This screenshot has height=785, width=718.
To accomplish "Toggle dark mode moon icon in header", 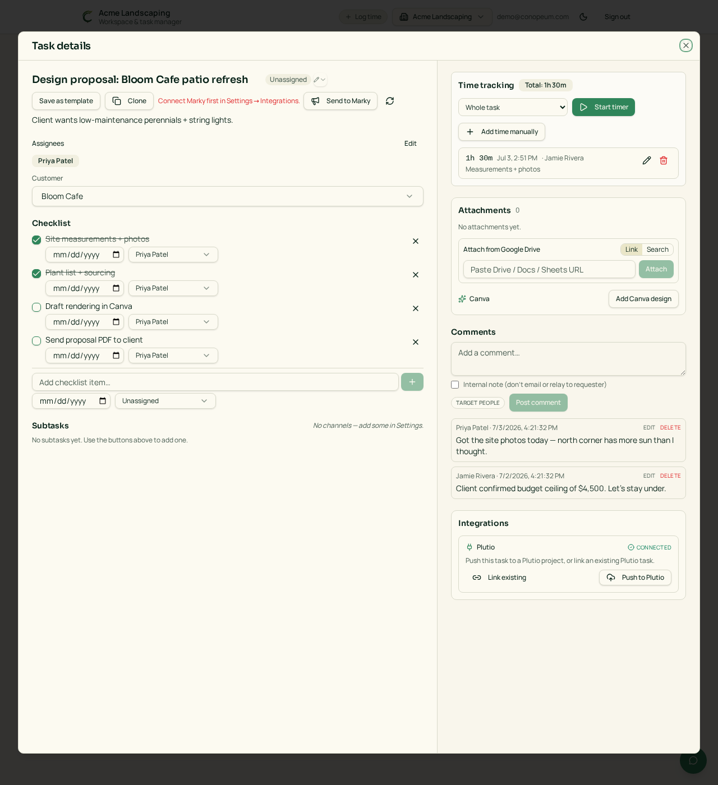I will click(583, 17).
